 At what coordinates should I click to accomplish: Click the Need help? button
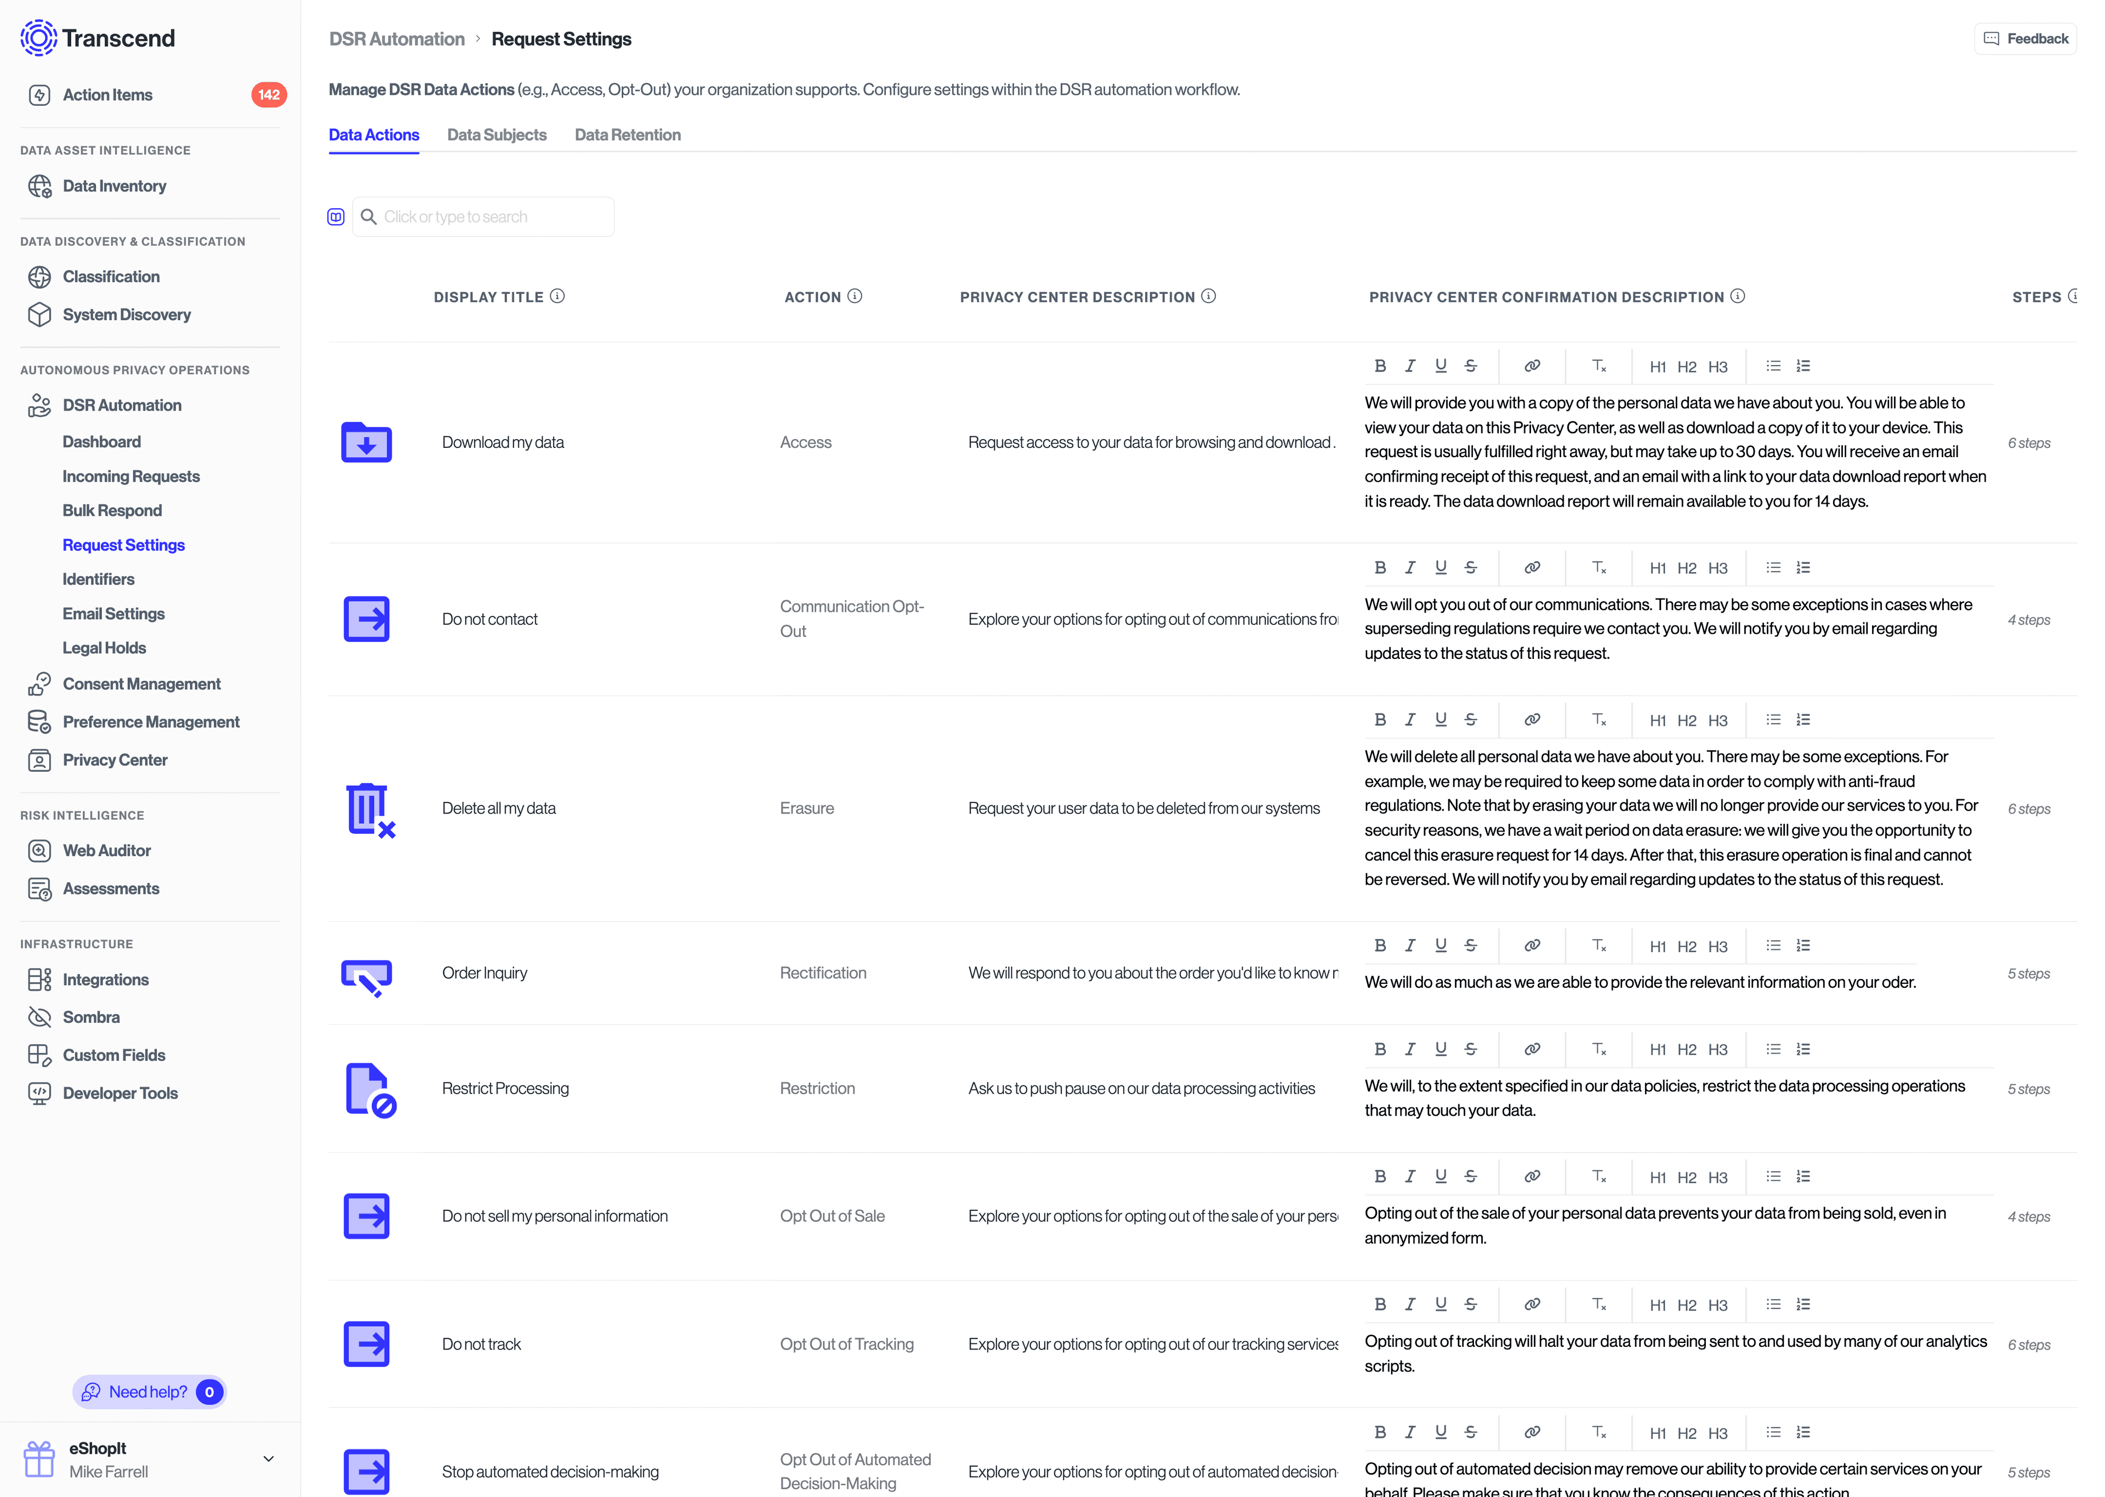pos(149,1392)
